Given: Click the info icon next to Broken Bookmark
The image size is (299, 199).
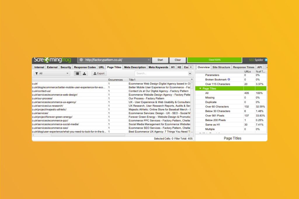Looking at the screenshot, I should pos(229,79).
